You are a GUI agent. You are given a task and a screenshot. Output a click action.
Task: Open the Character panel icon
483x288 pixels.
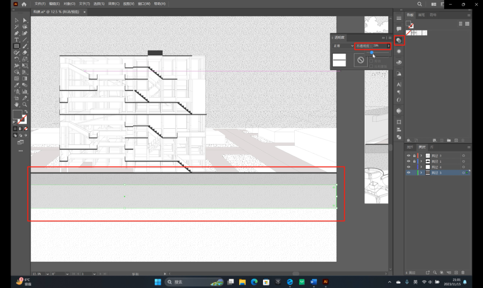click(x=399, y=85)
